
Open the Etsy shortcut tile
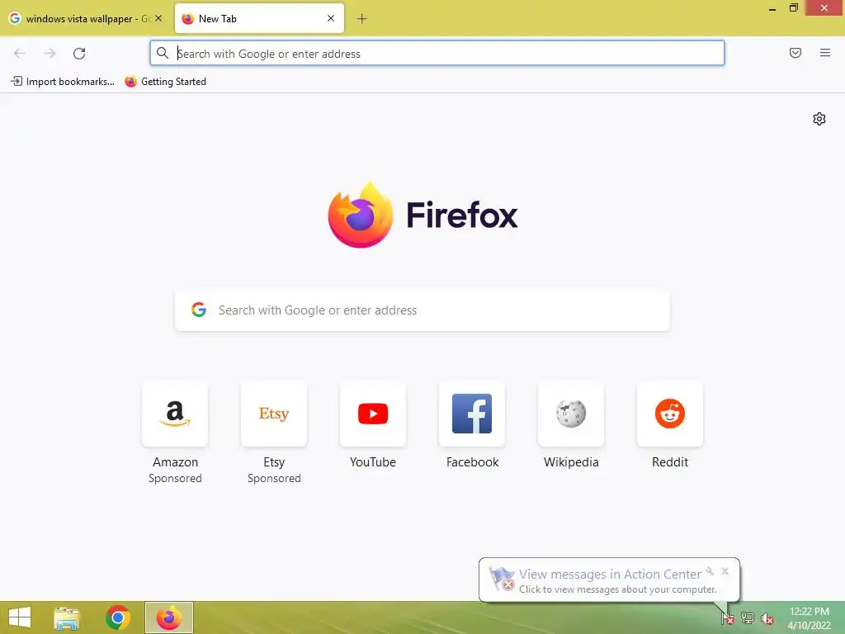tap(274, 414)
